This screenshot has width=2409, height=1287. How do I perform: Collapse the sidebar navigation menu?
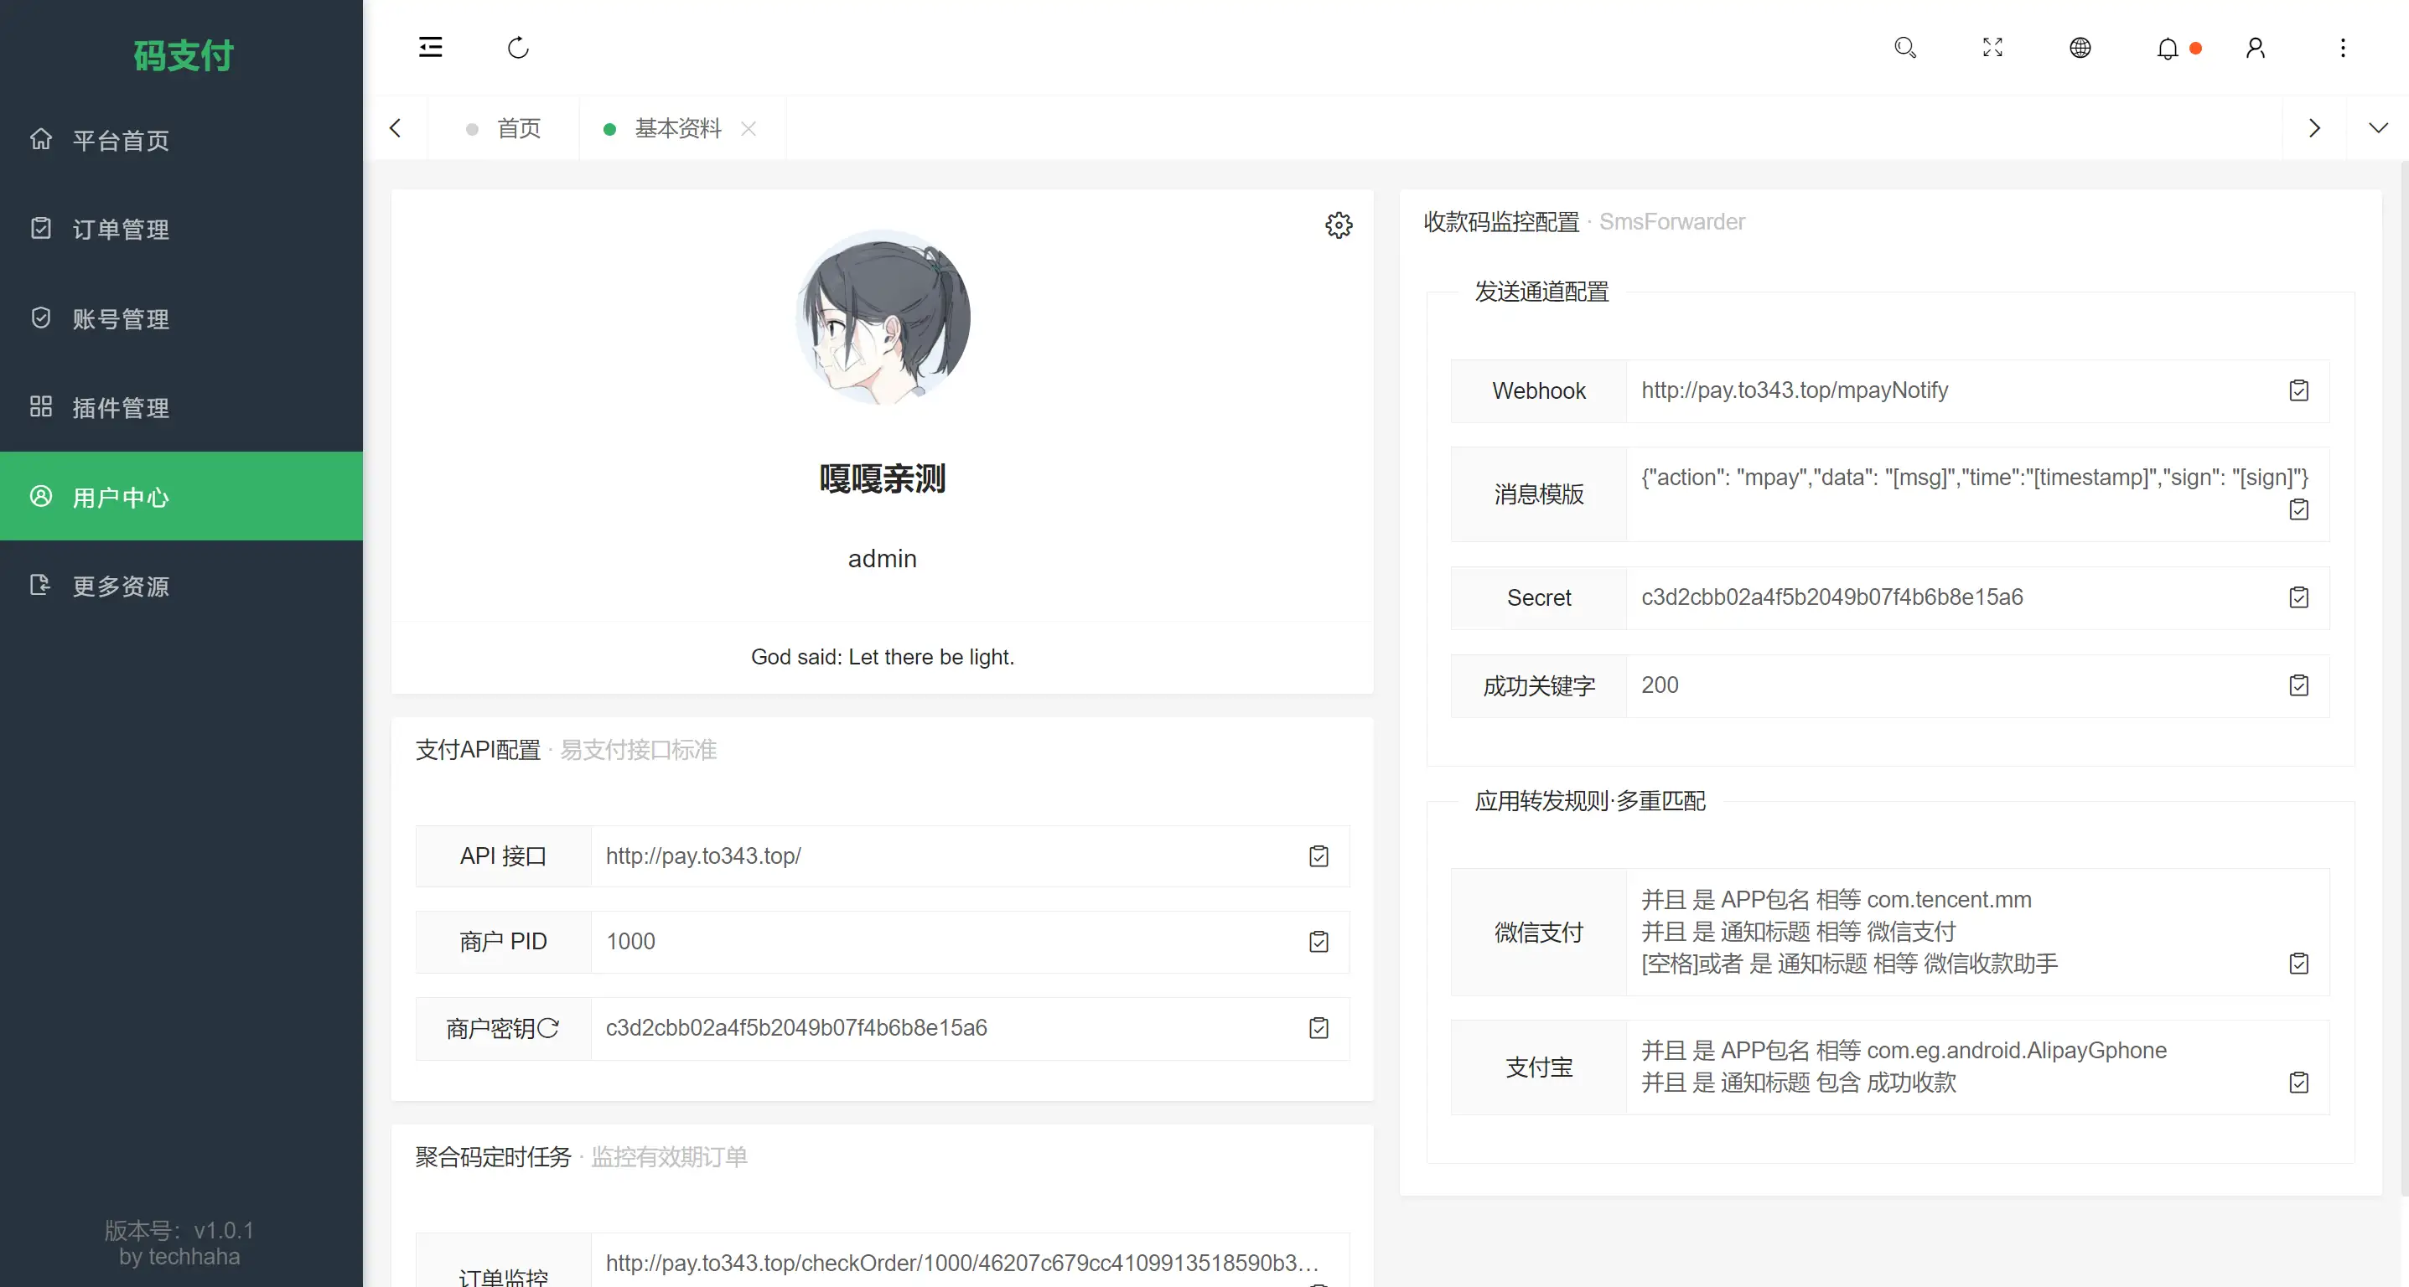430,47
